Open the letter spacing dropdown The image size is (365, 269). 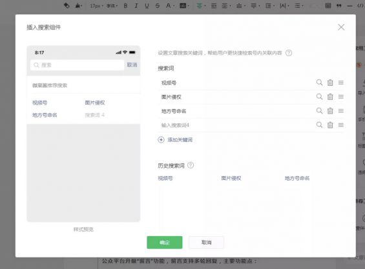284,6
